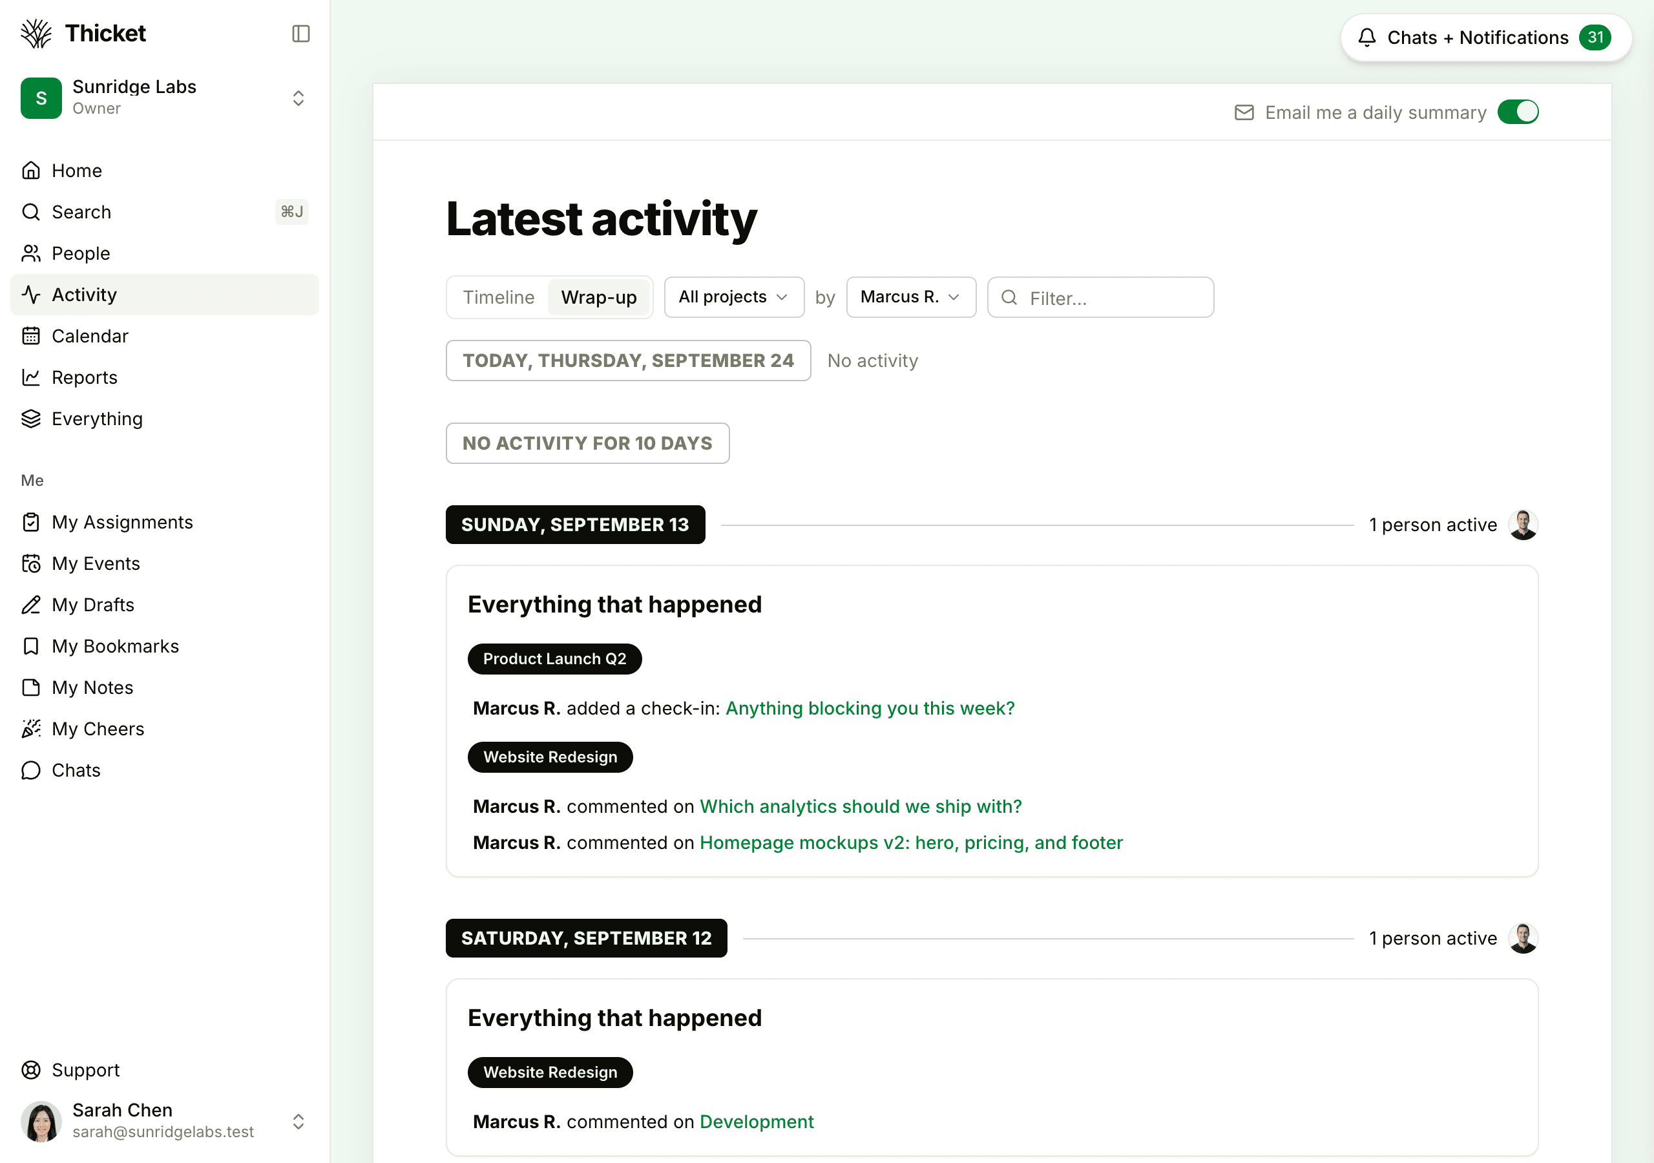Open My Bookmarks in sidebar
Image resolution: width=1654 pixels, height=1163 pixels.
coord(164,646)
